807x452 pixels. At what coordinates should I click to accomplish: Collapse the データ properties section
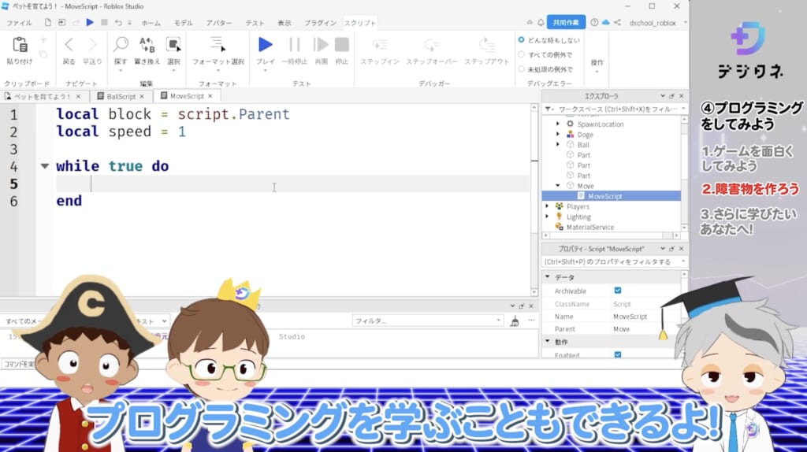548,276
